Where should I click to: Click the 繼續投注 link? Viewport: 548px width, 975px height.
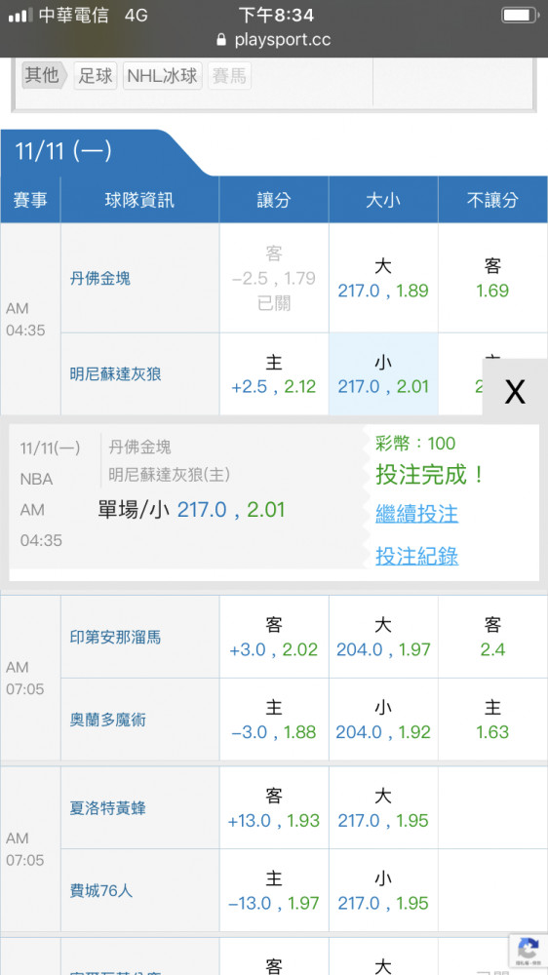[x=416, y=514]
